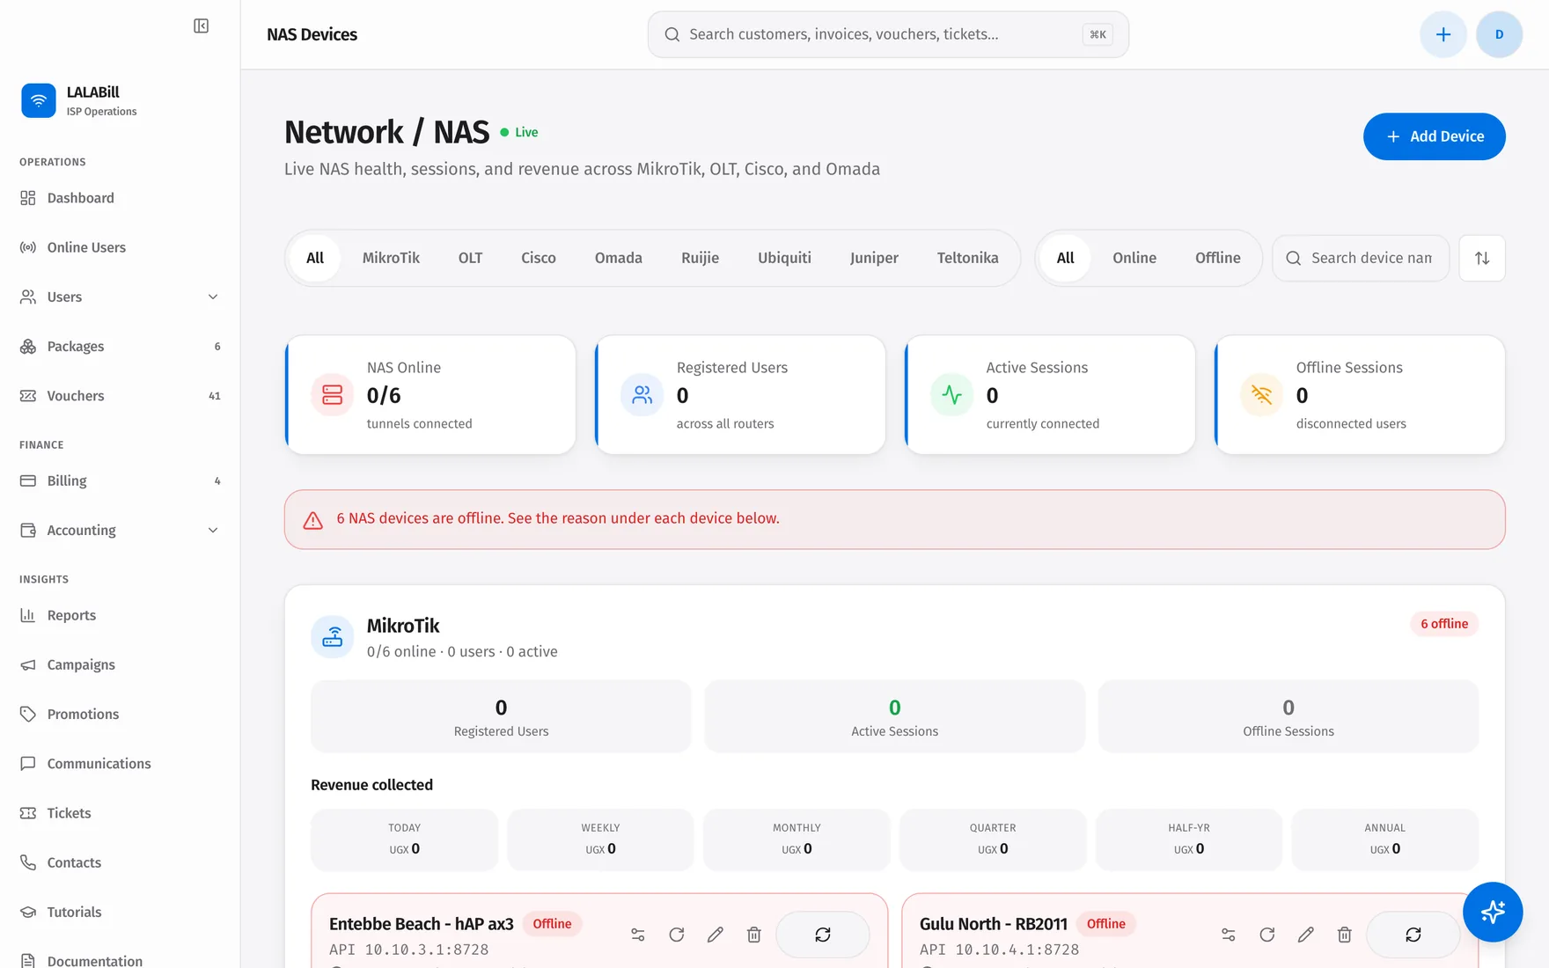Delete Gulu North device with trash icon

(x=1345, y=935)
